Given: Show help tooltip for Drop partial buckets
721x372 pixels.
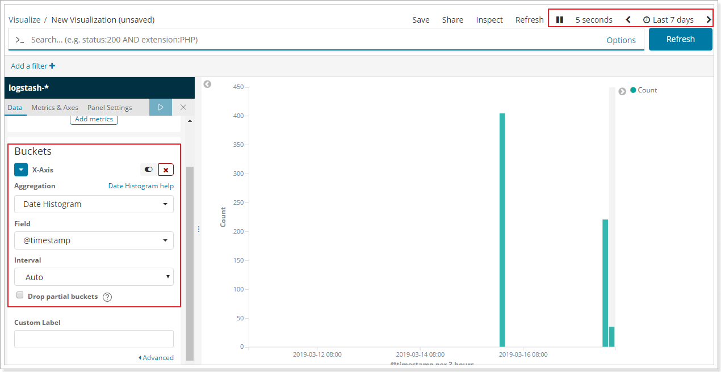Looking at the screenshot, I should coord(107,297).
